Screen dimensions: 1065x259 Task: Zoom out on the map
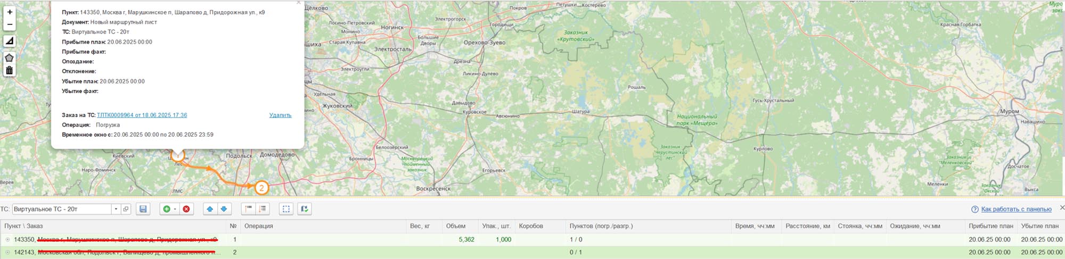tap(10, 24)
